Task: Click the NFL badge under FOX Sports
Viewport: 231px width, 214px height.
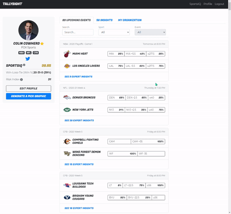Action: [29, 53]
